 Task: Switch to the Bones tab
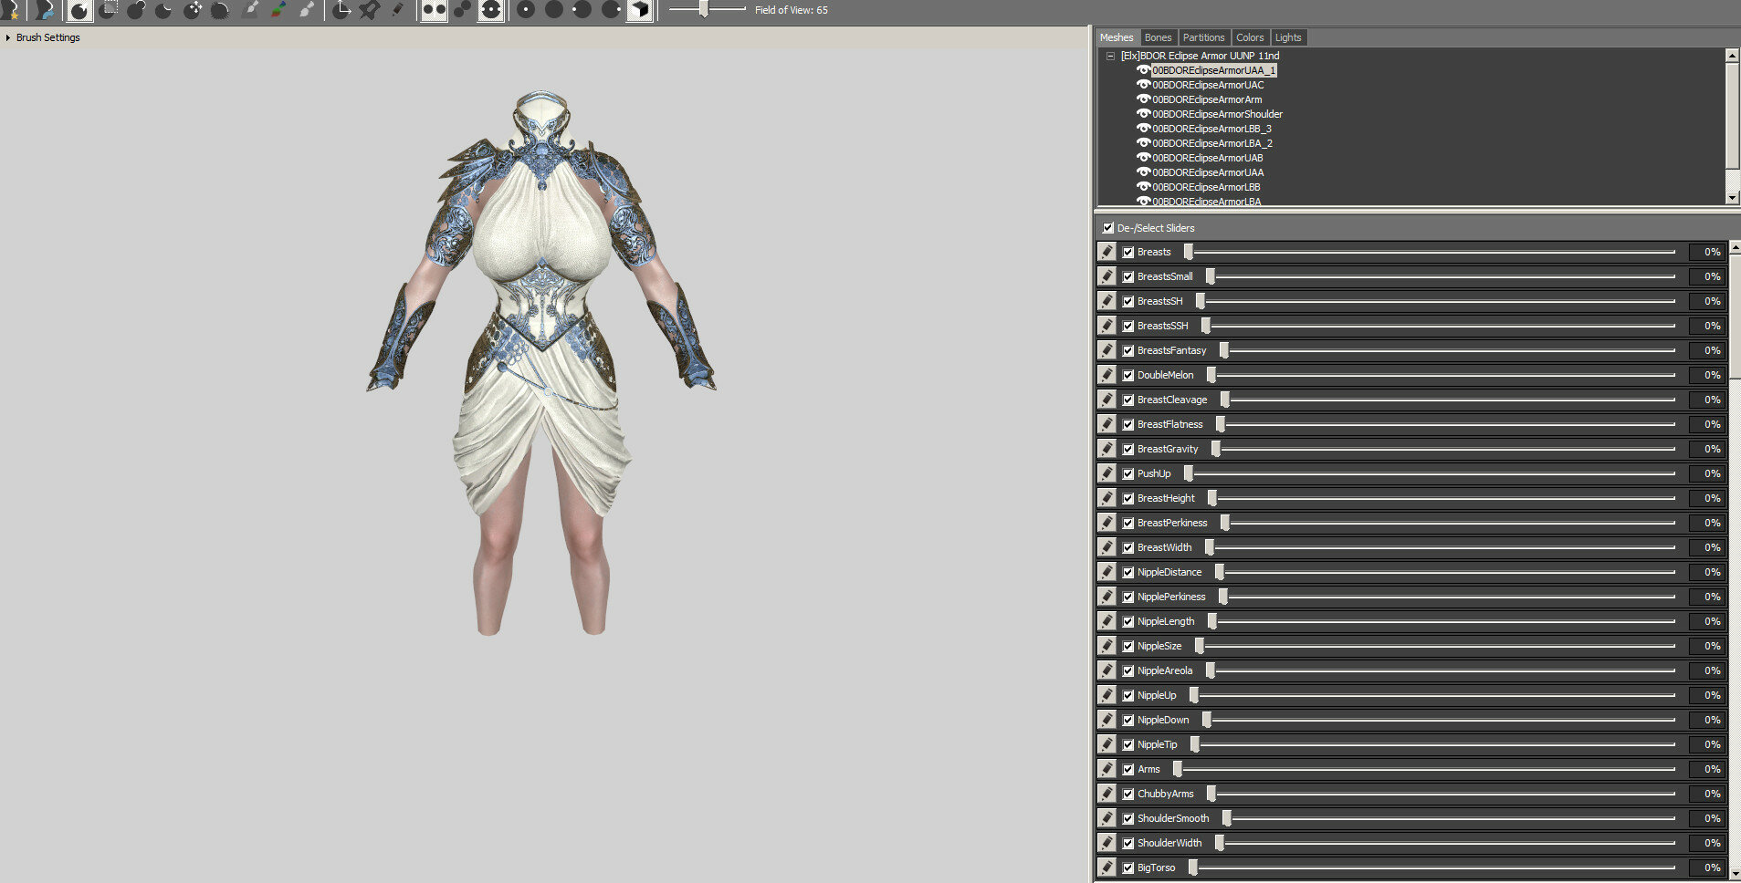[1158, 37]
